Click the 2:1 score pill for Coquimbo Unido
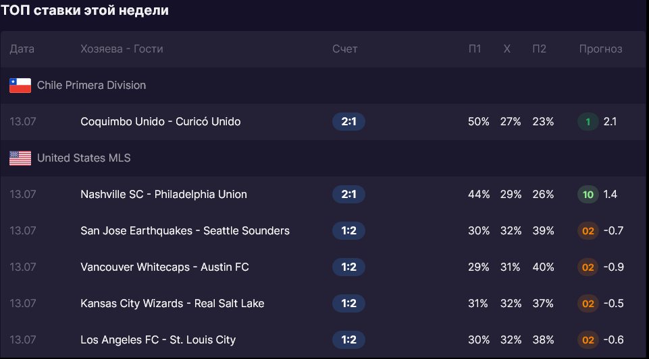The height and width of the screenshot is (359, 649). pos(348,122)
